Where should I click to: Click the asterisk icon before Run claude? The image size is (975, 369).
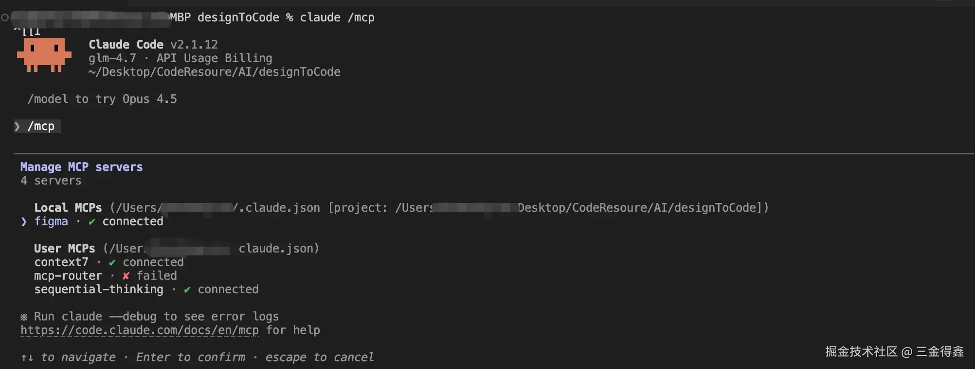[x=24, y=317]
